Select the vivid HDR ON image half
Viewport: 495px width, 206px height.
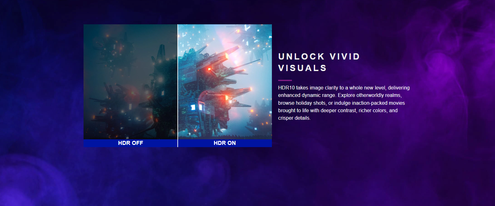225,82
